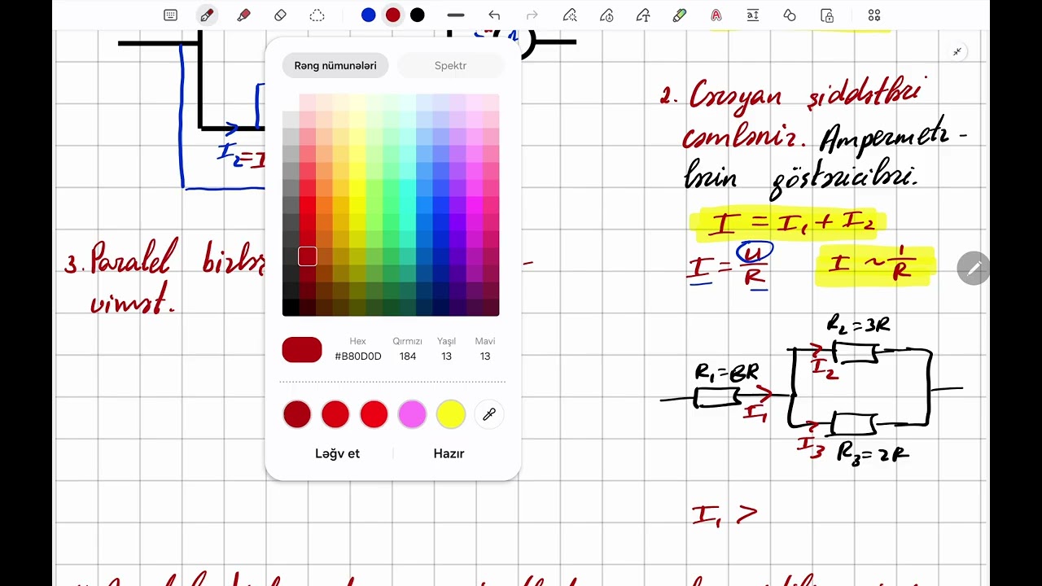
Task: Open the text alignment tool
Action: coord(753,15)
